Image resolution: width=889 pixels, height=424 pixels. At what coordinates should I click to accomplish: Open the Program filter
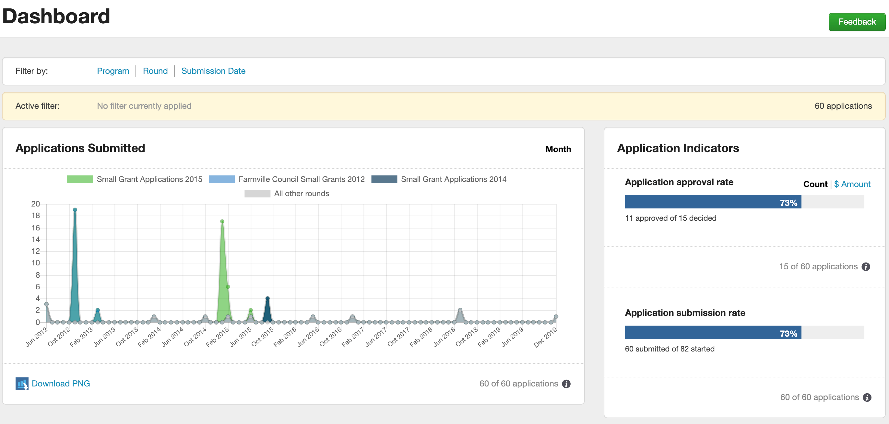coord(113,71)
